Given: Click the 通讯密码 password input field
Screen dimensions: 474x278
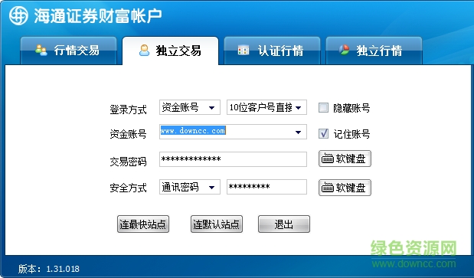Looking at the screenshot, I should (x=266, y=187).
